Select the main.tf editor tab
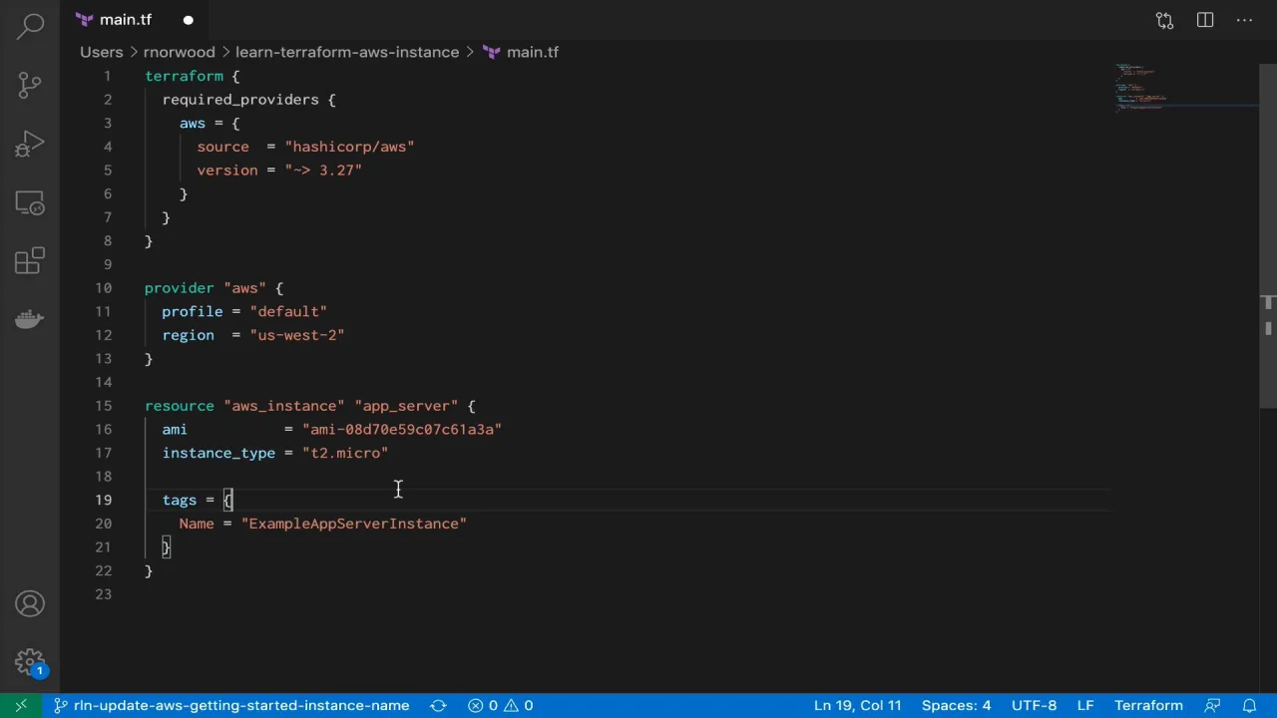 [125, 19]
